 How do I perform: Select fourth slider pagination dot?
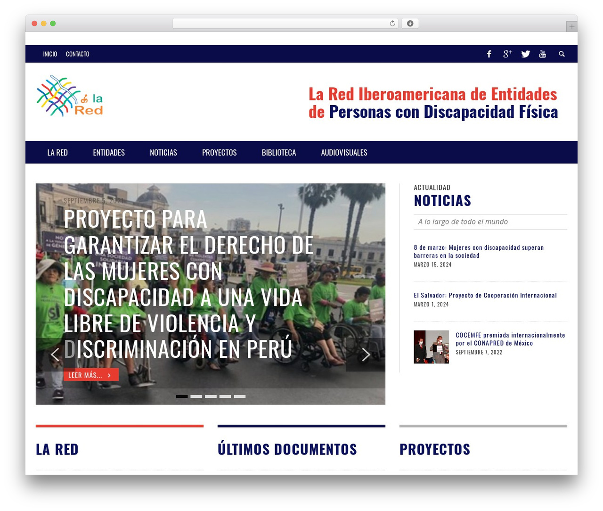pyautogui.click(x=225, y=396)
